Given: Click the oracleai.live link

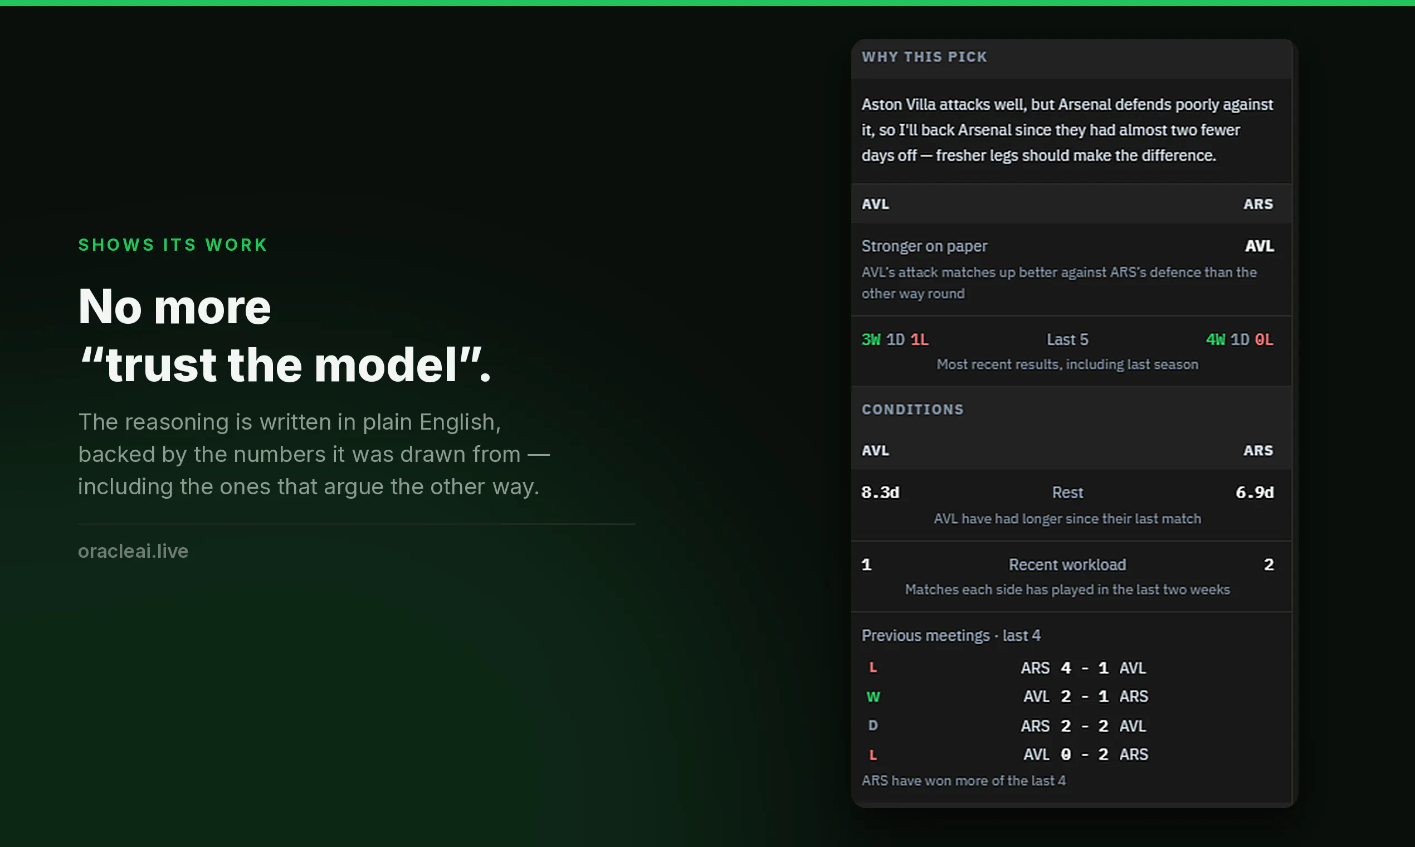Looking at the screenshot, I should point(133,551).
